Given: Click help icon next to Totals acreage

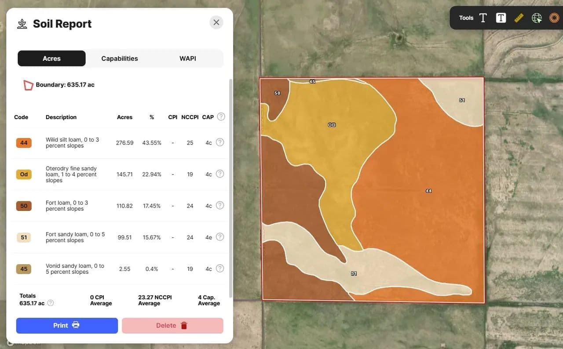Looking at the screenshot, I should 51,303.
